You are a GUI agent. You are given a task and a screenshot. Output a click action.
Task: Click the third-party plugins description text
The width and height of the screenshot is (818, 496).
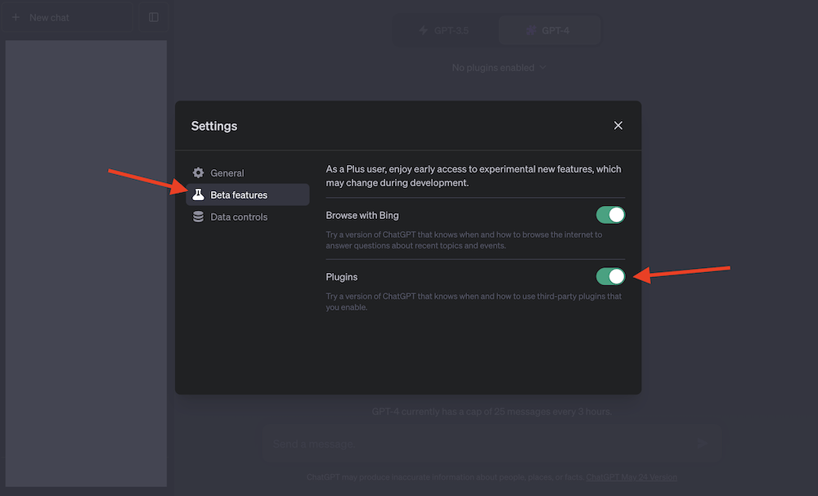coord(474,302)
